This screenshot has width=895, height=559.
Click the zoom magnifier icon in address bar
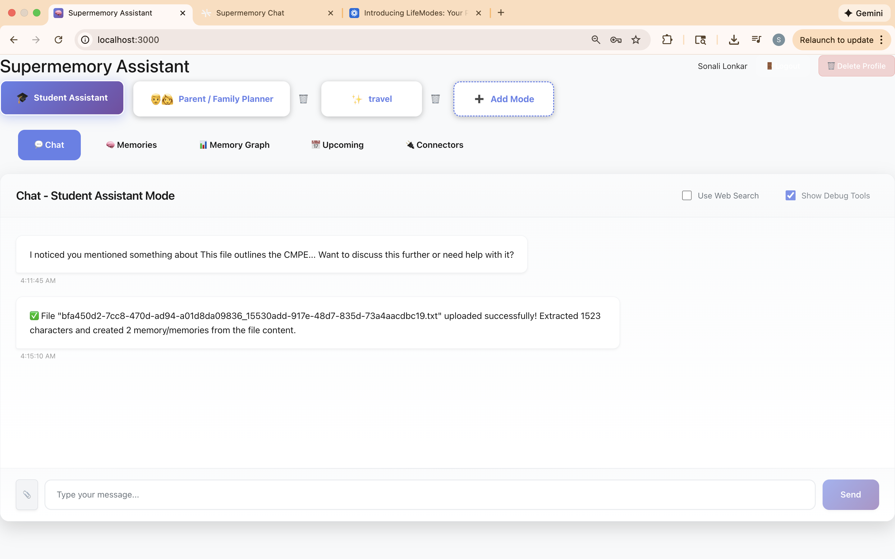(595, 39)
